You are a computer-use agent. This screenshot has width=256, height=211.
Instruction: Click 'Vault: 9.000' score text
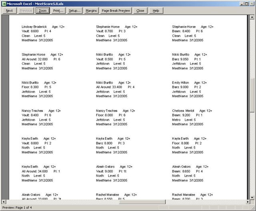104,171
